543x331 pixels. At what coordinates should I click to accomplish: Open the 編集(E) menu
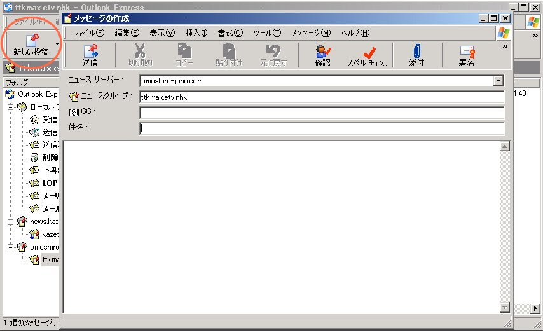click(x=127, y=33)
